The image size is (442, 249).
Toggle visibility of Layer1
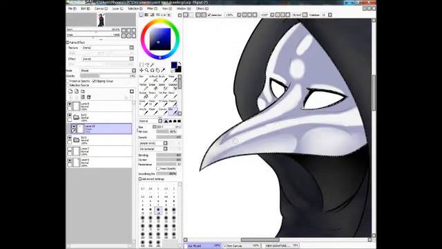70,160
